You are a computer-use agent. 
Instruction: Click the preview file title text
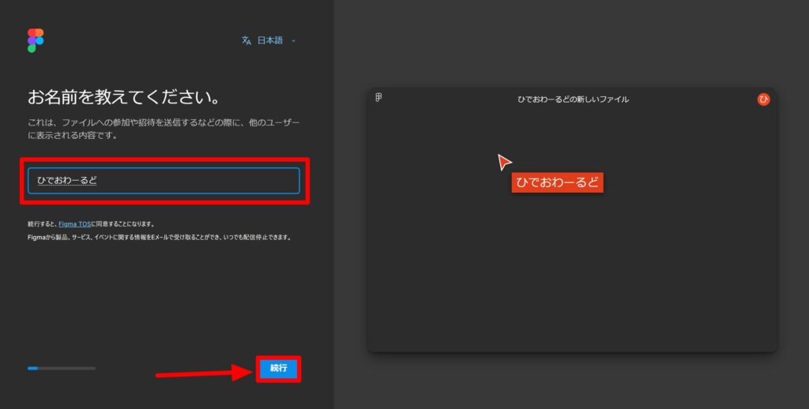(x=573, y=99)
